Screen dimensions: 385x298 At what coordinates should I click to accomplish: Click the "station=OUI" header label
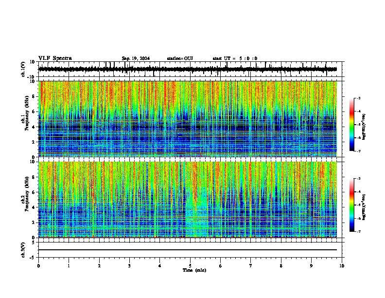[x=180, y=58]
